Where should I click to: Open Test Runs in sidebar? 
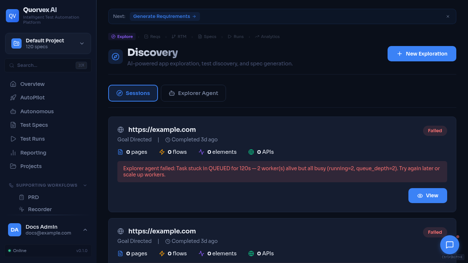pyautogui.click(x=48, y=139)
